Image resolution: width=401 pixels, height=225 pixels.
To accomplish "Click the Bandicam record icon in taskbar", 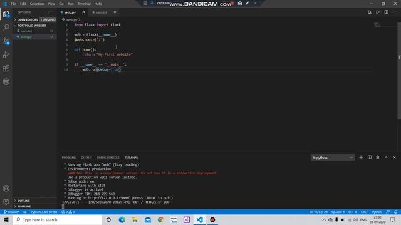I will pyautogui.click(x=212, y=220).
